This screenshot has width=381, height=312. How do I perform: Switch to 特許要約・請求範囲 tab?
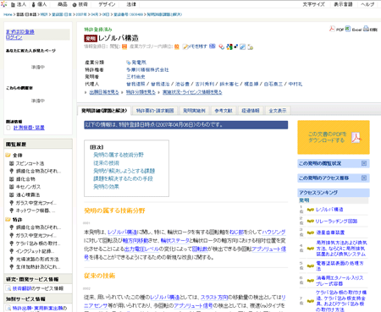pos(155,111)
